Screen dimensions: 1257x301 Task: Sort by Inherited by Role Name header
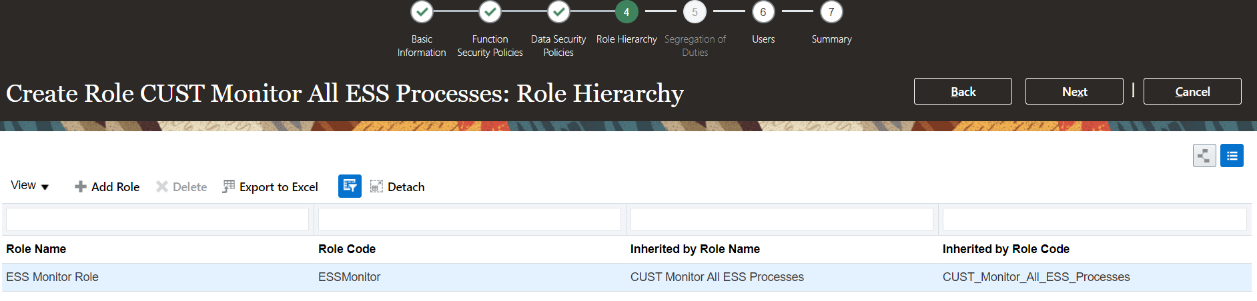click(x=695, y=249)
